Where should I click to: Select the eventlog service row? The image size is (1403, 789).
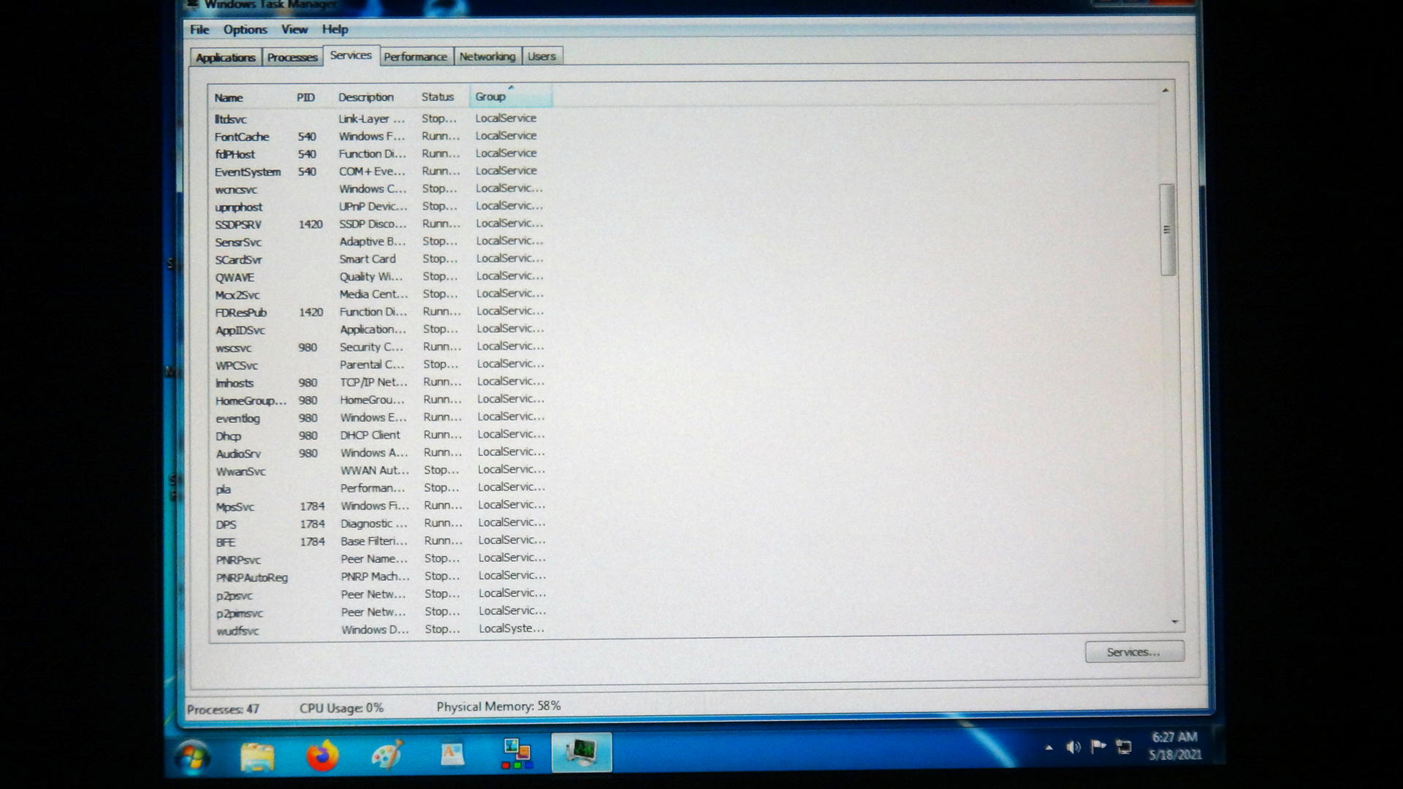click(380, 418)
